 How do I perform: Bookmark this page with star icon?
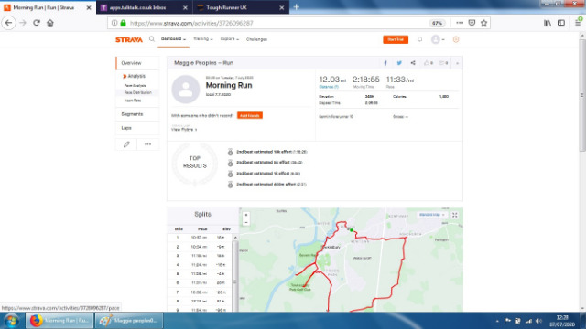point(484,23)
